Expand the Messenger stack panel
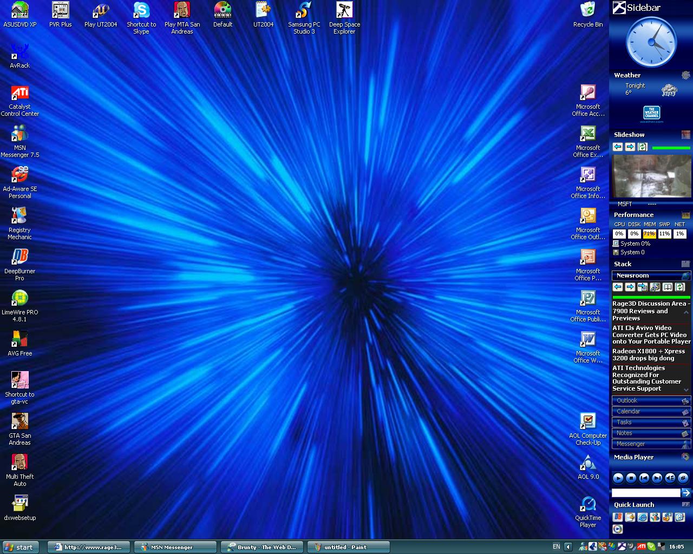The height and width of the screenshot is (554, 693). pyautogui.click(x=651, y=444)
